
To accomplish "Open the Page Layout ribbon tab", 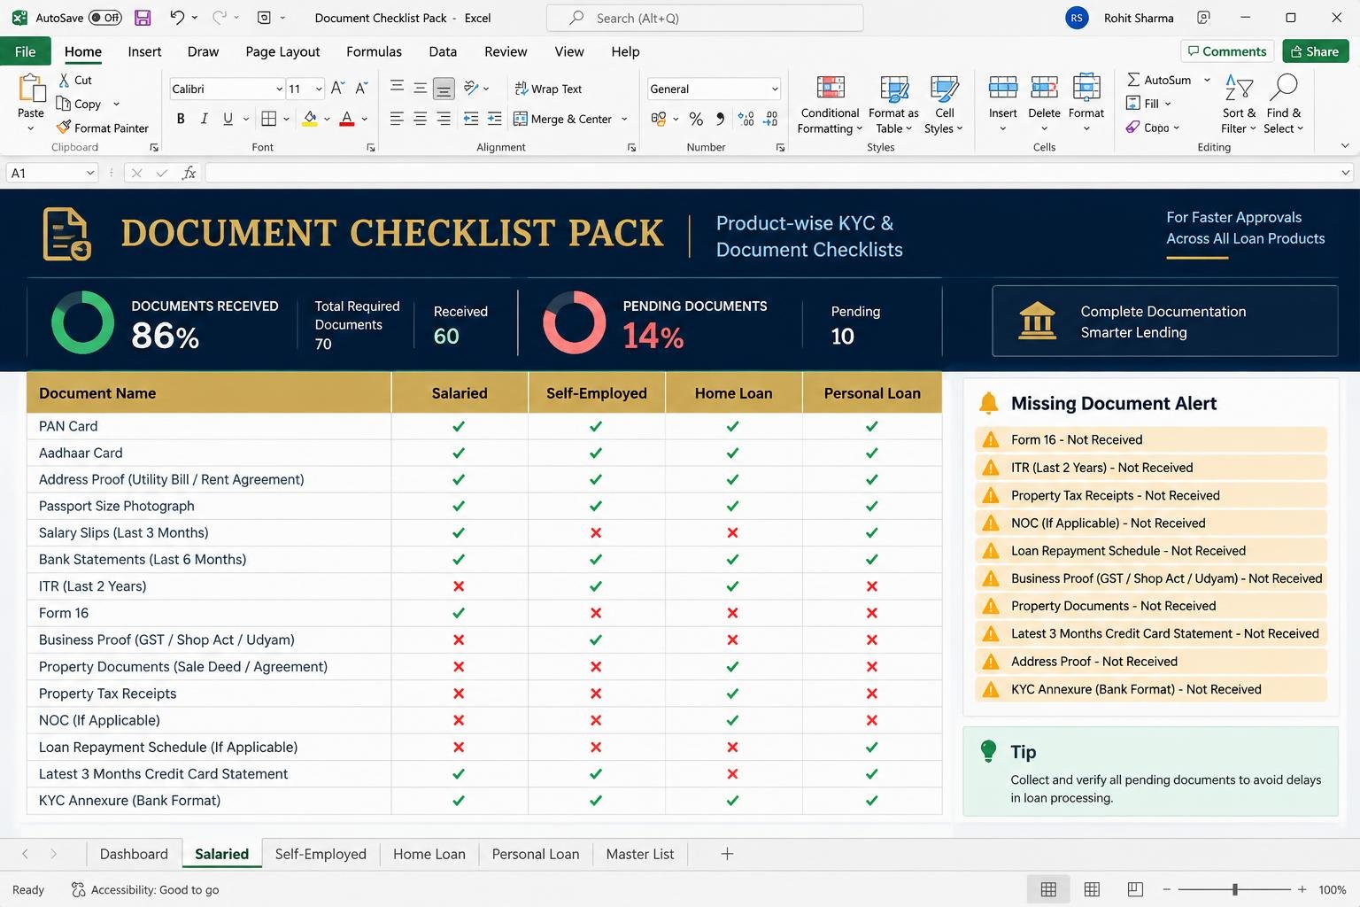I will point(282,51).
